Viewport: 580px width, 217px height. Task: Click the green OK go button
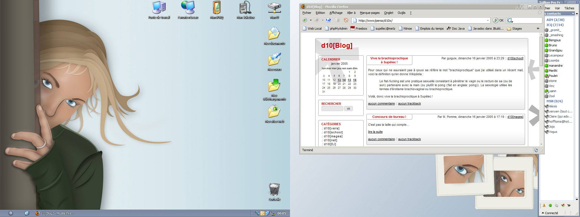[x=498, y=20]
